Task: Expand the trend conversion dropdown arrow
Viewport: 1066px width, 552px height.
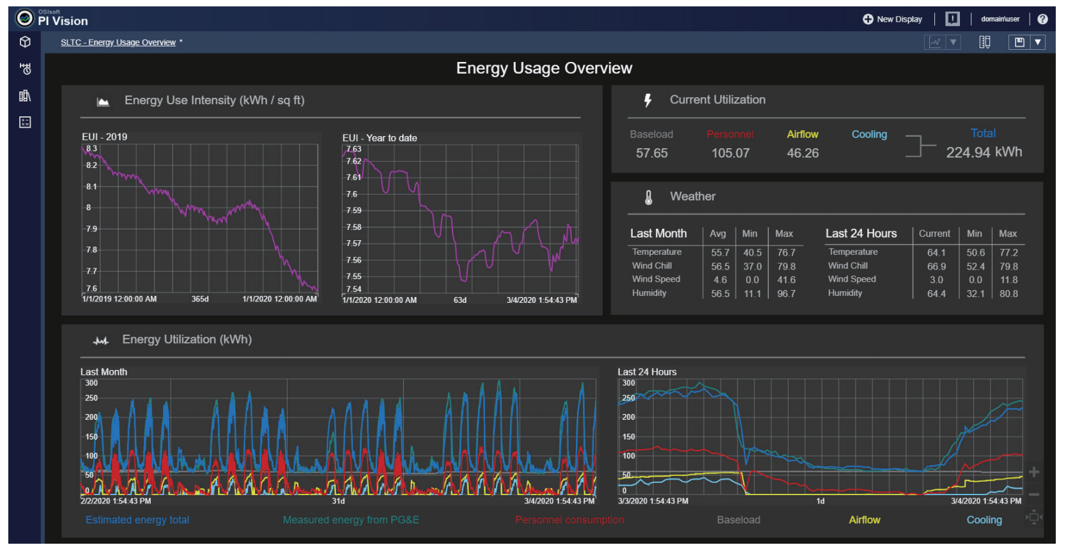Action: (953, 42)
